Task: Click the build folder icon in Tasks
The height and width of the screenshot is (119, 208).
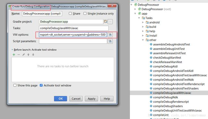Action: [147, 27]
